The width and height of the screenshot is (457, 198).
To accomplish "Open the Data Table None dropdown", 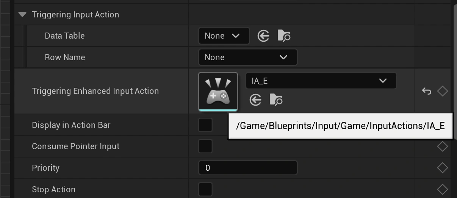I will tap(224, 36).
